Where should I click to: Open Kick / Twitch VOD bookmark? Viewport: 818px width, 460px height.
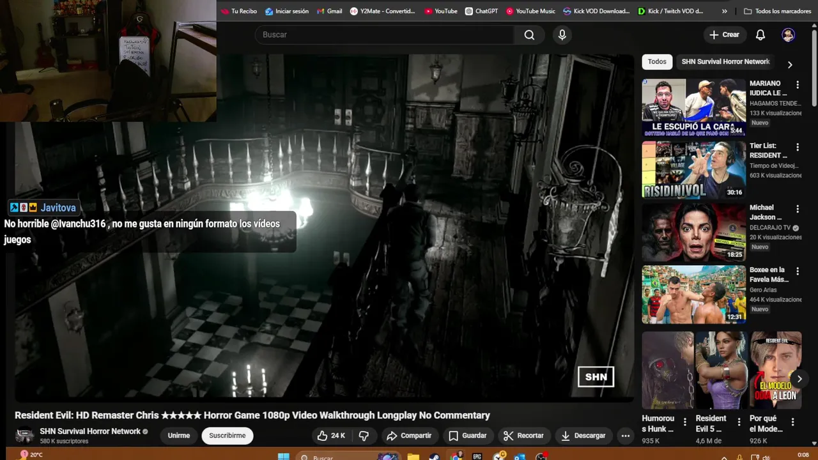(x=670, y=11)
